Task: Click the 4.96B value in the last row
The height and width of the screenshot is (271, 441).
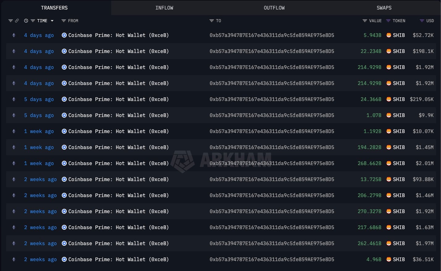Action: [x=374, y=259]
